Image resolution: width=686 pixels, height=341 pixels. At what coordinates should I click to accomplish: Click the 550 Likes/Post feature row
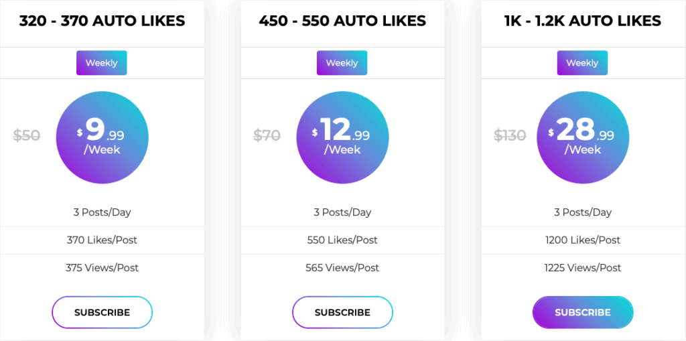342,241
